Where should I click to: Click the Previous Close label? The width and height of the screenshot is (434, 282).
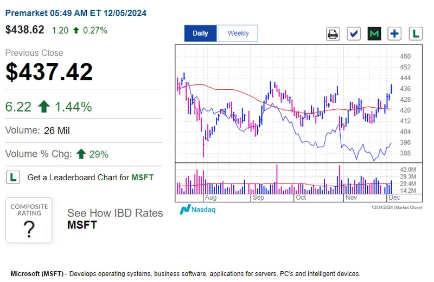point(34,53)
